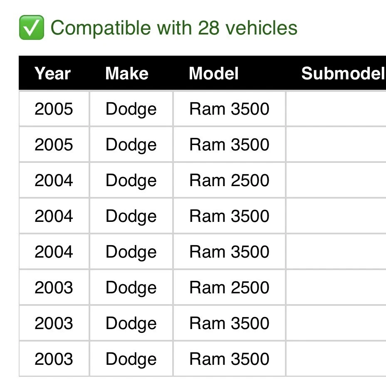Select the Ram 2500 cell for 2004
Image resolution: width=386 pixels, height=386 pixels.
(229, 180)
